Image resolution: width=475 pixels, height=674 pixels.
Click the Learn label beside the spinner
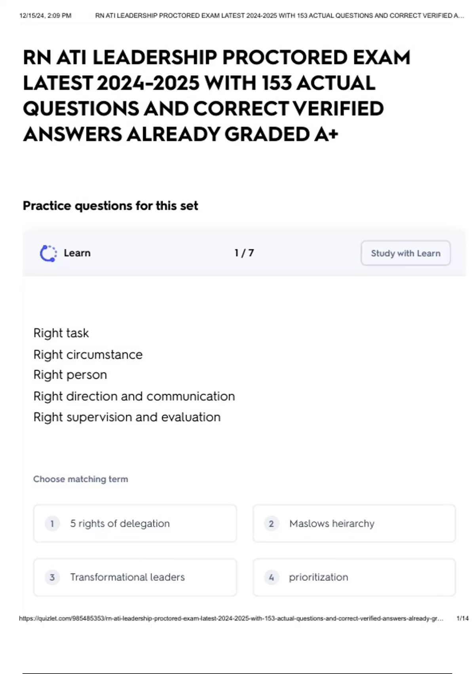click(x=77, y=253)
